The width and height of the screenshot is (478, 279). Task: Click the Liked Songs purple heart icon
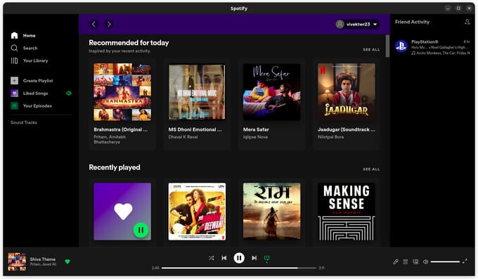pyautogui.click(x=14, y=93)
